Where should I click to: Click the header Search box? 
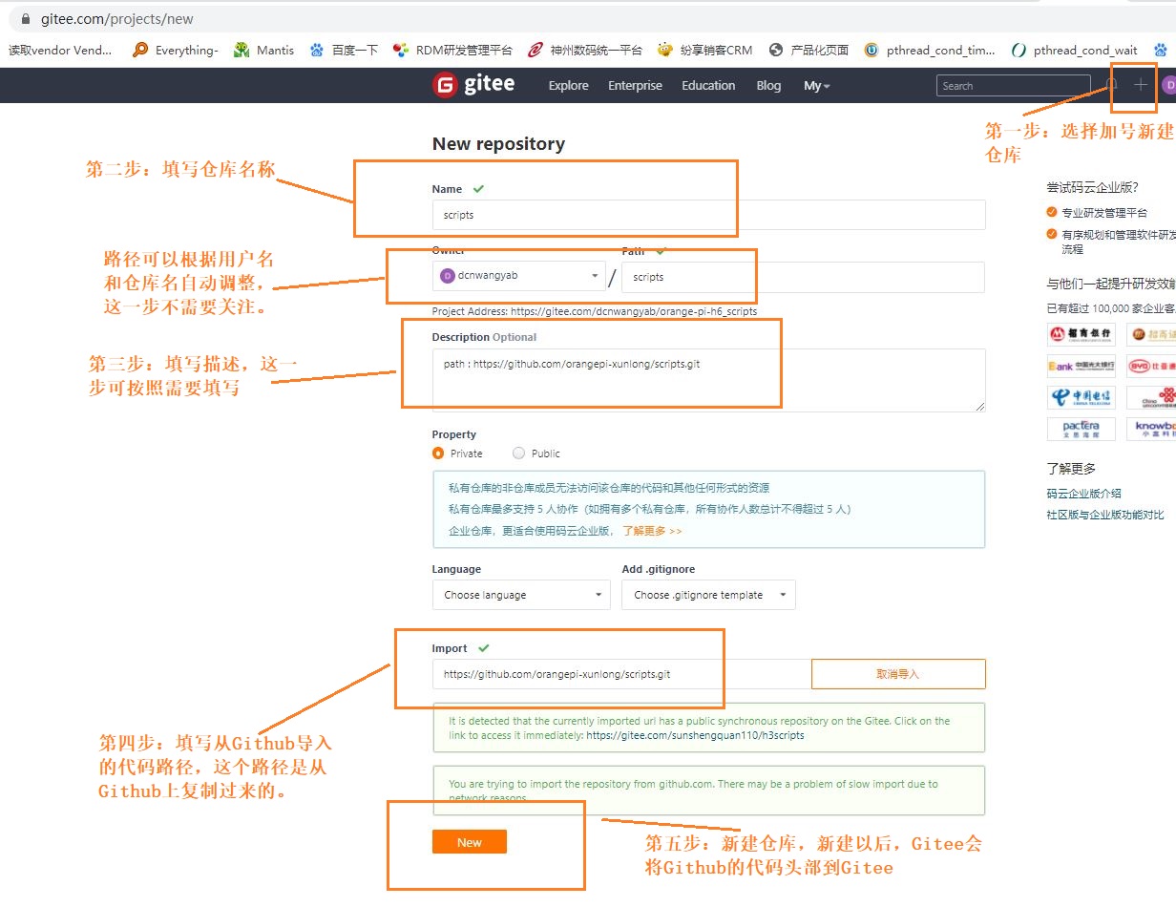1013,86
